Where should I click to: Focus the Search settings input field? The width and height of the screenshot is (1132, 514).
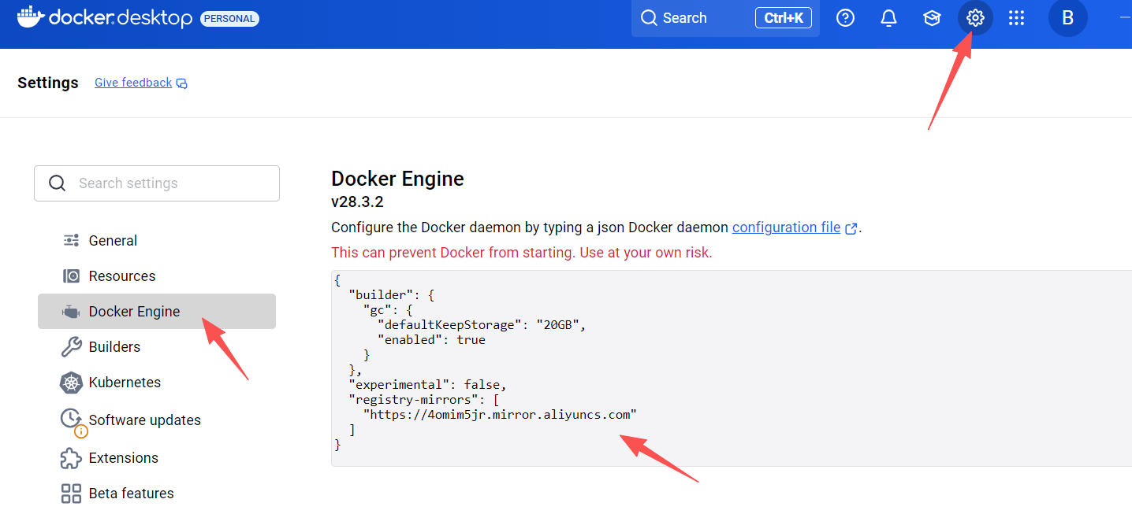pyautogui.click(x=157, y=183)
